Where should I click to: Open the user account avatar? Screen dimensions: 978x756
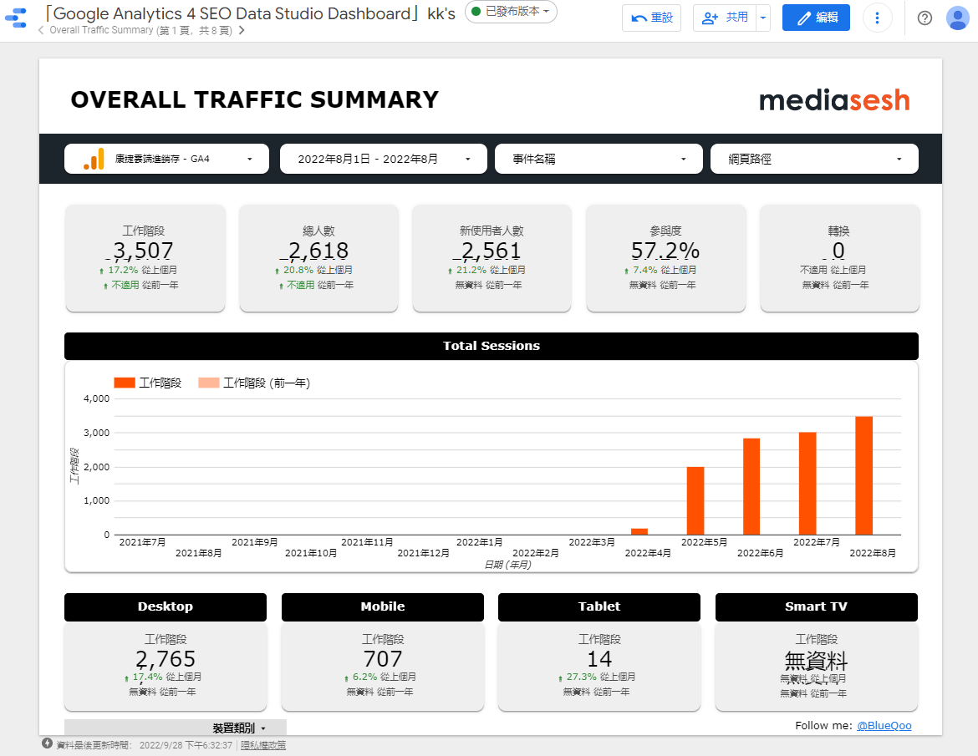pos(957,18)
